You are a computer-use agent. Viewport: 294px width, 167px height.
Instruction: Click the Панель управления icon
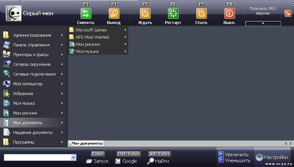6,45
